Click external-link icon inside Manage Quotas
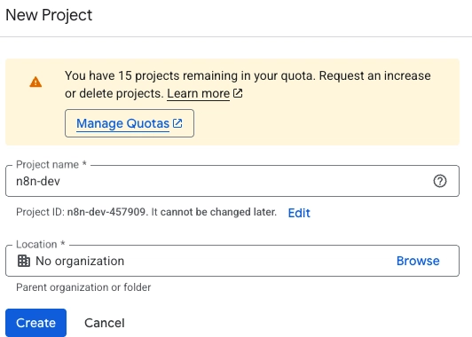472x337 pixels. click(x=177, y=123)
